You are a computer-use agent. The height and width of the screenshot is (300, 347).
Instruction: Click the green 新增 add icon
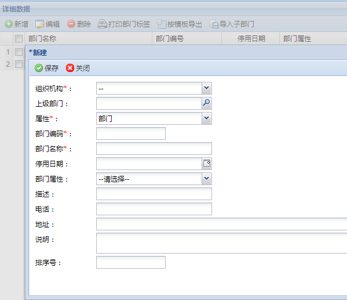tap(9, 24)
